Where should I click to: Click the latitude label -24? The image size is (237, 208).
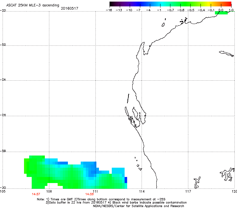click(x=3, y=80)
